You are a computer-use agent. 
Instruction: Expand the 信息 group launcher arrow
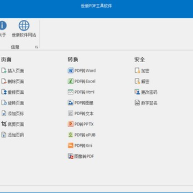tap(36, 47)
